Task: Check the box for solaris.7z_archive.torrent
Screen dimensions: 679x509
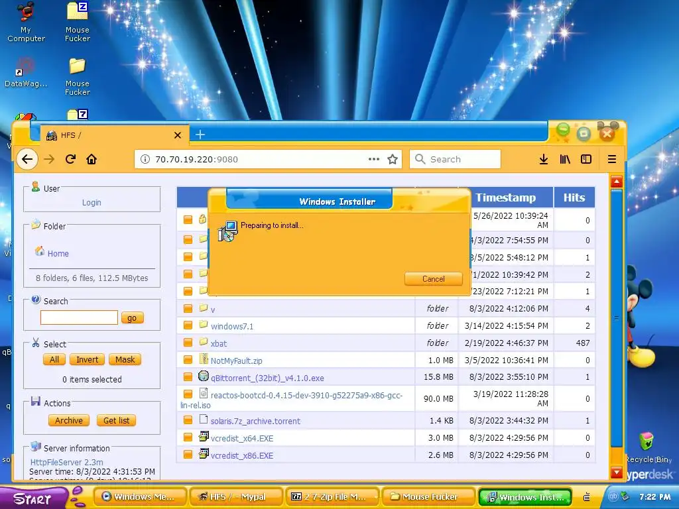Action: 188,420
